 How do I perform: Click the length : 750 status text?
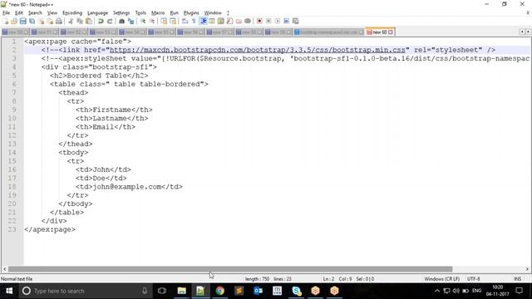[x=257, y=279]
